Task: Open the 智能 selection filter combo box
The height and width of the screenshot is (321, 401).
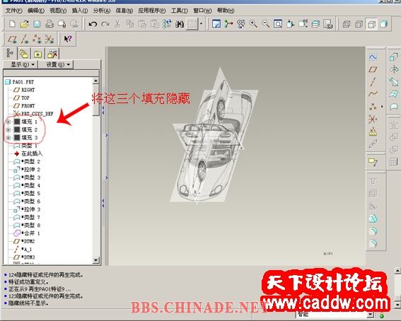Action: click(x=335, y=315)
